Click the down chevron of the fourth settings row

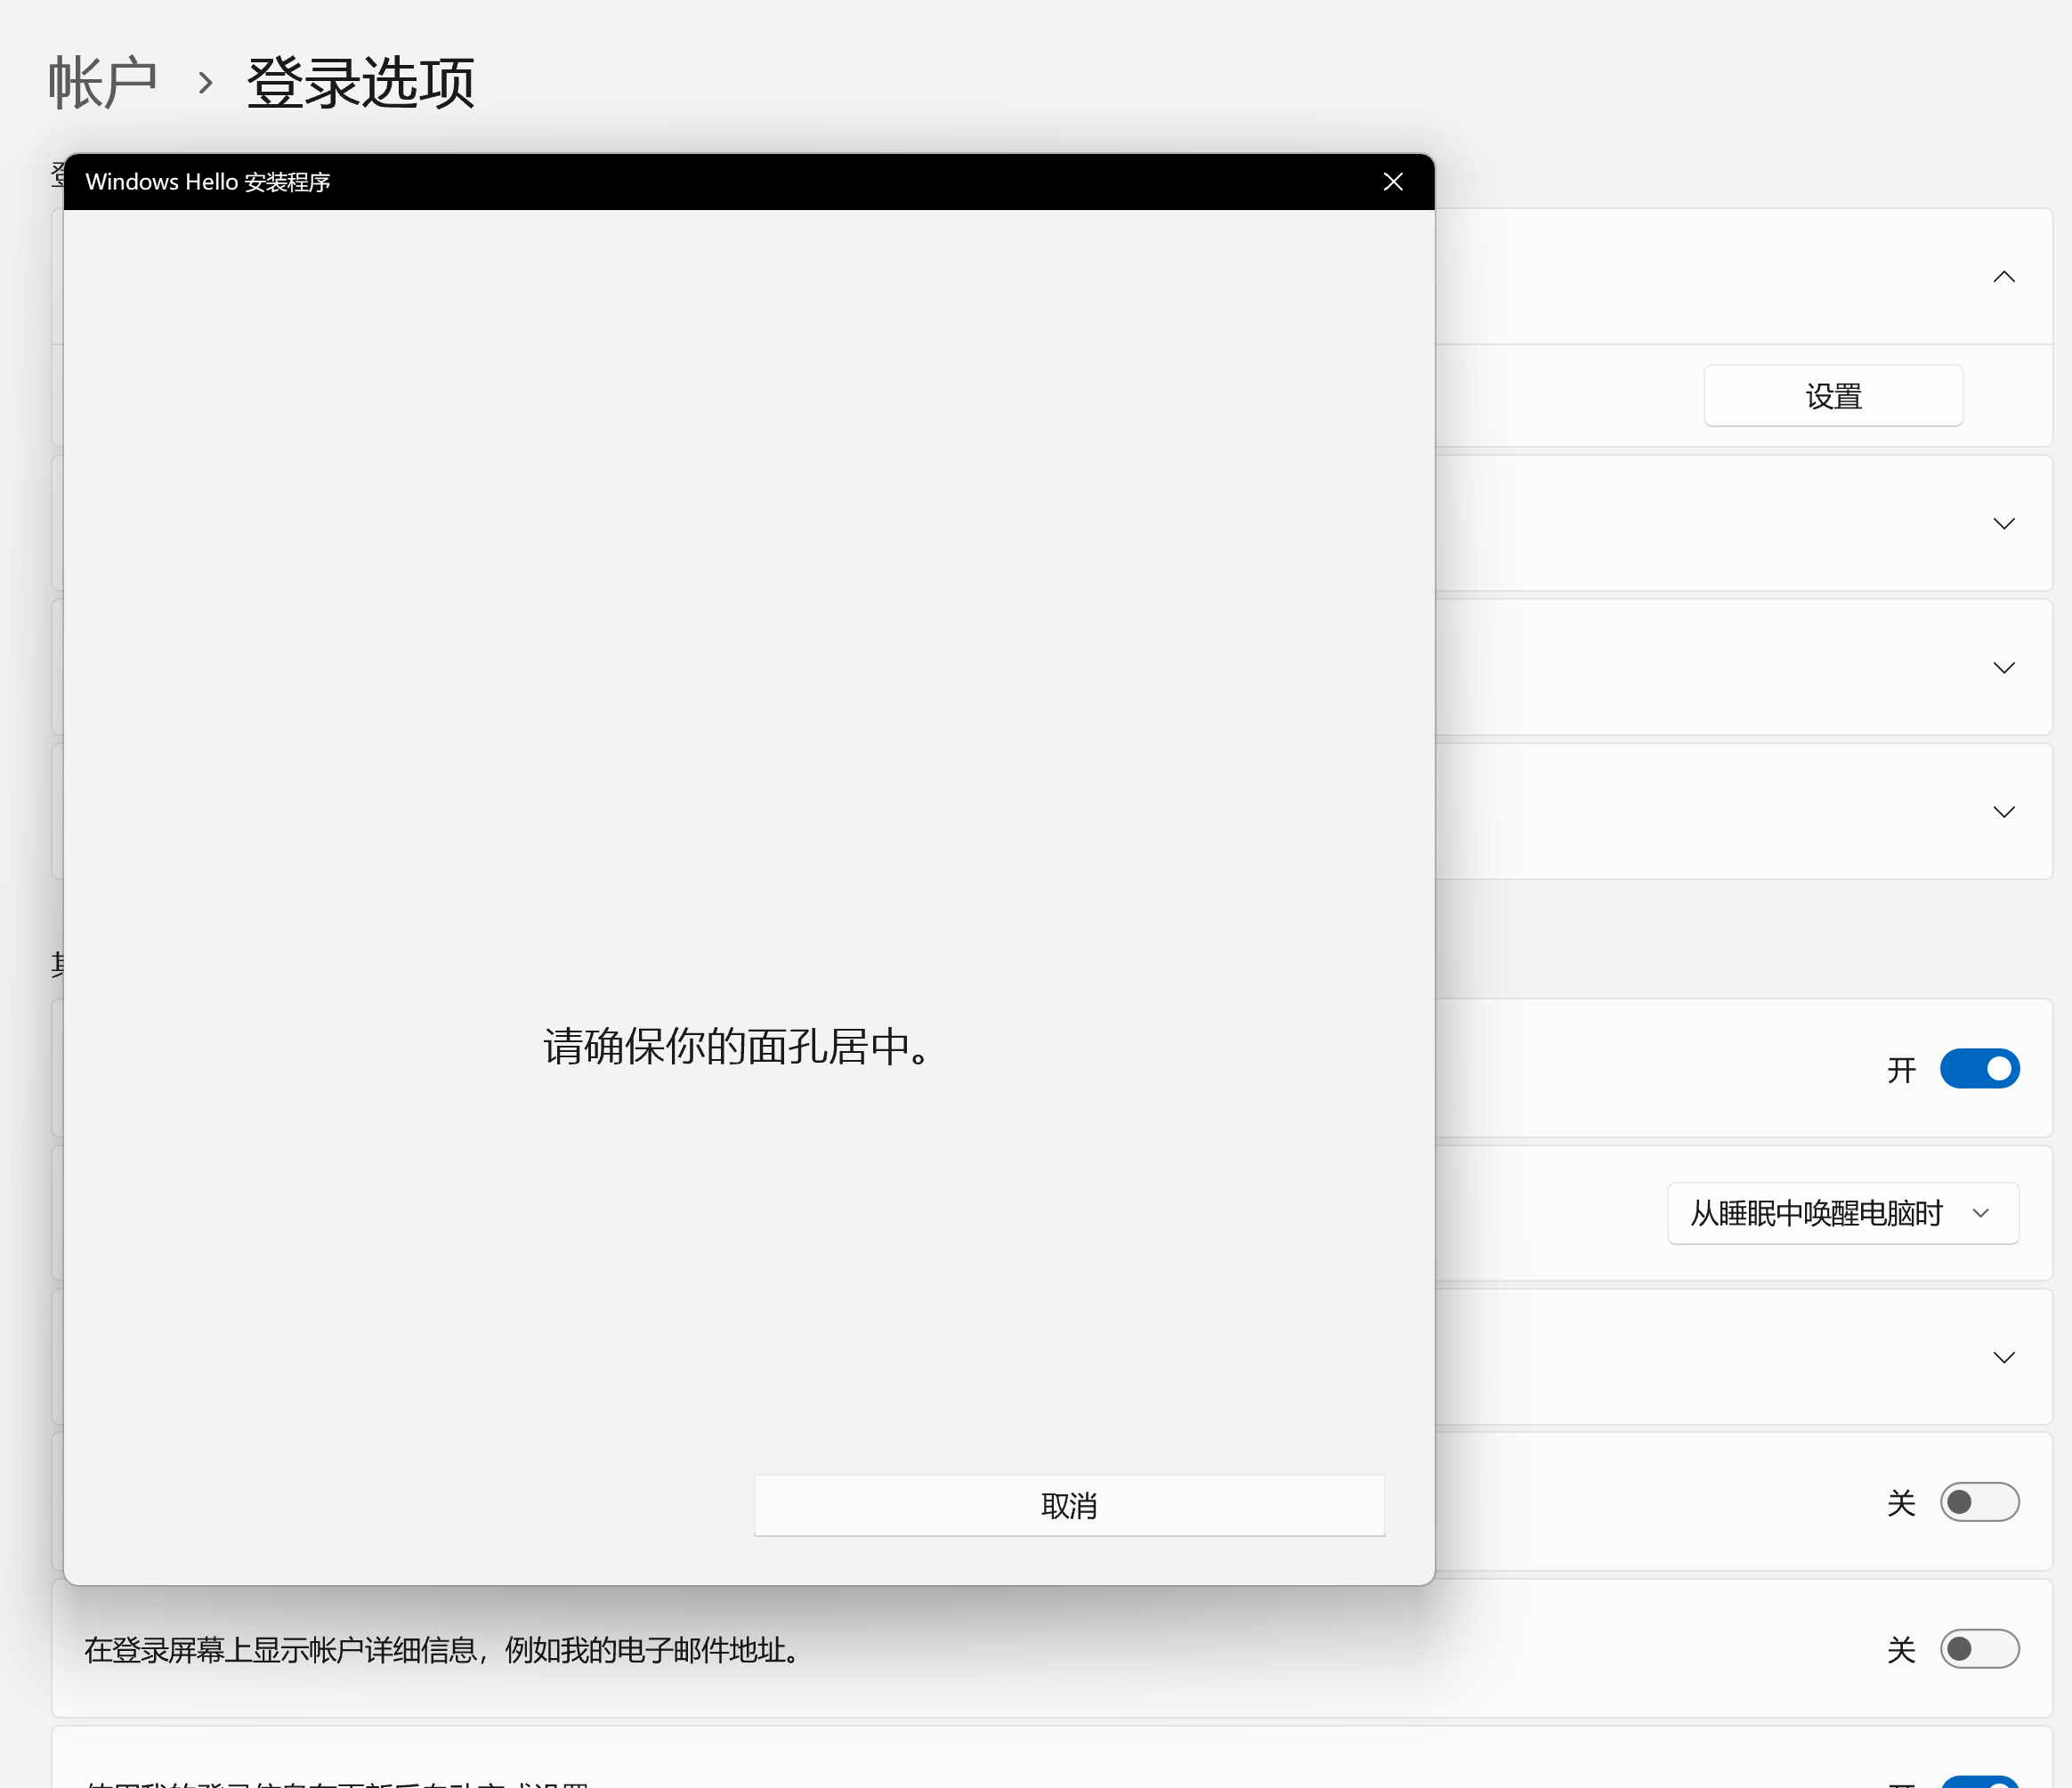tap(2004, 811)
